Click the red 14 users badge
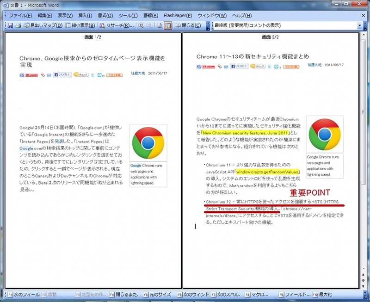This screenshot has height=302, width=370. [209, 67]
